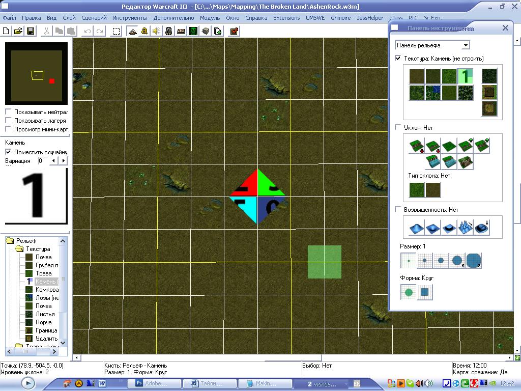Open the Terrain Editor mountain icon
This screenshot has width=521, height=391.
click(x=133, y=31)
